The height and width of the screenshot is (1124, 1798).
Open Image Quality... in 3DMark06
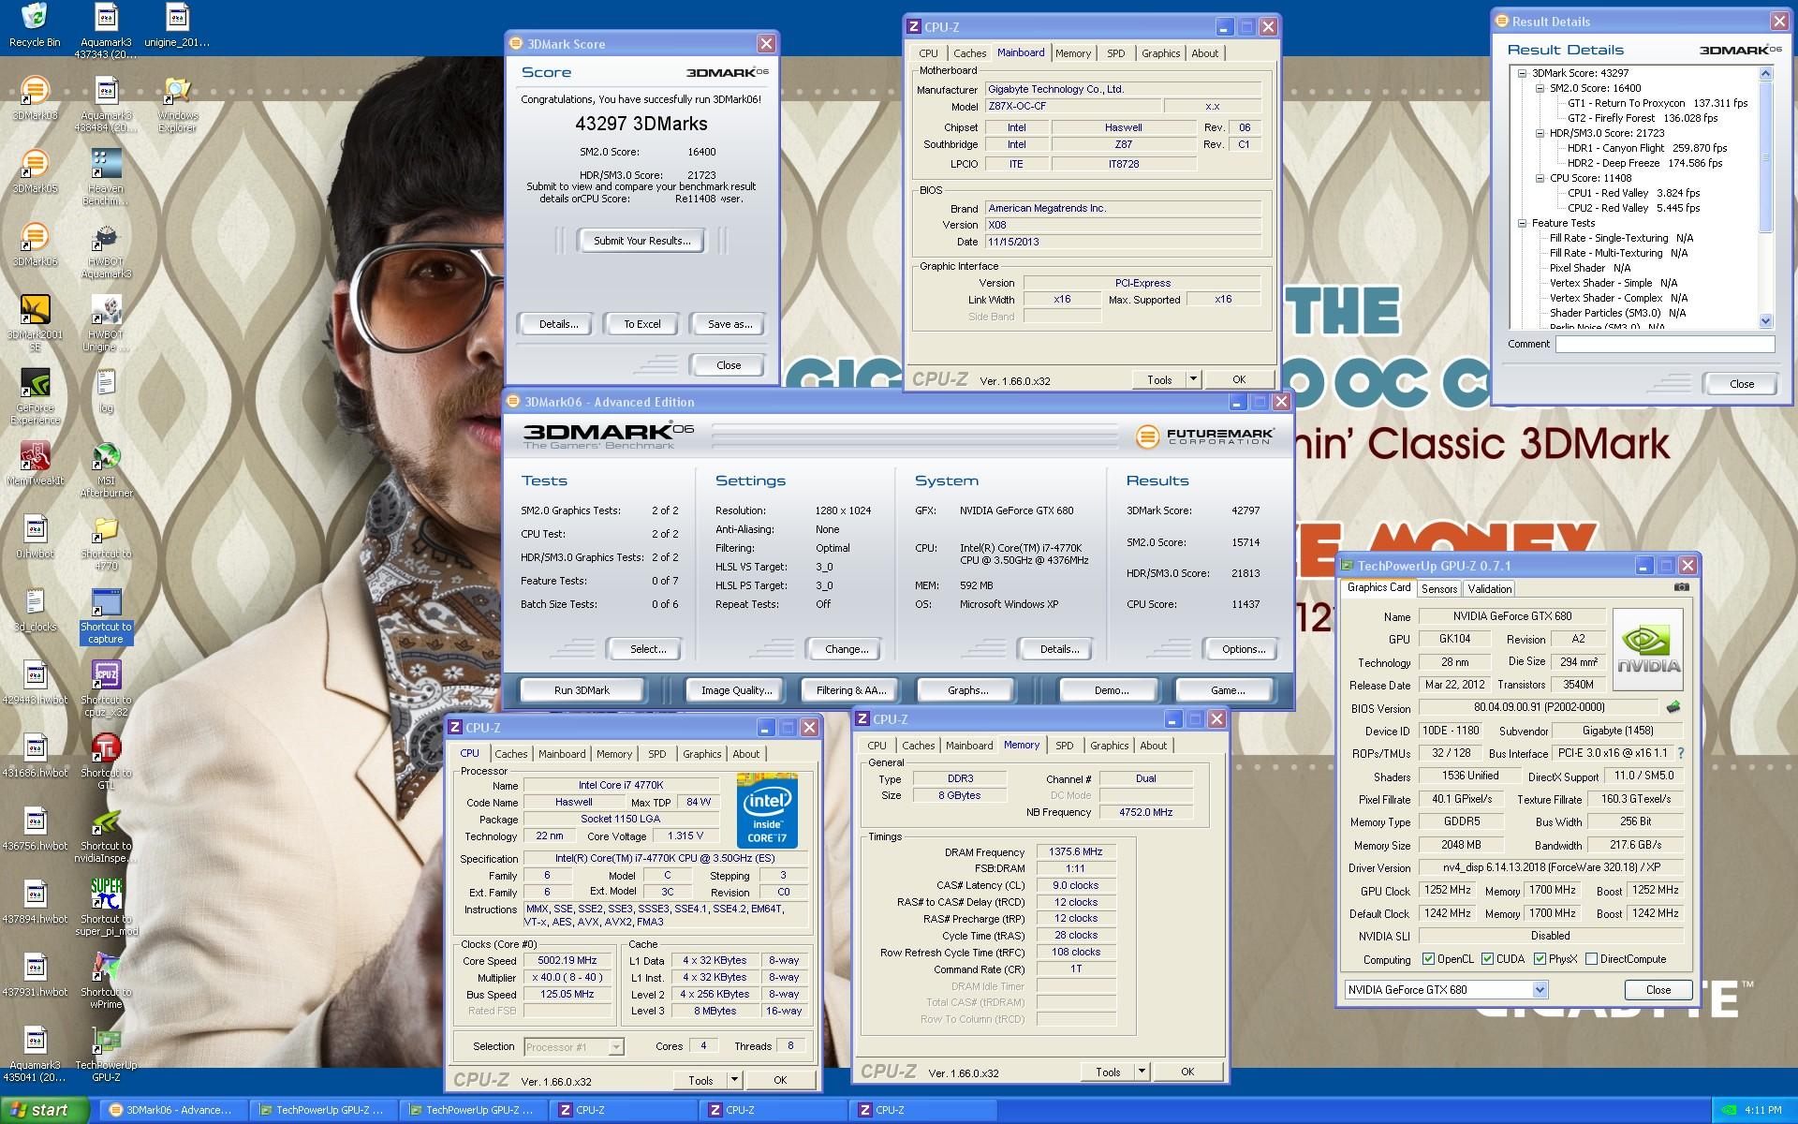coord(737,690)
